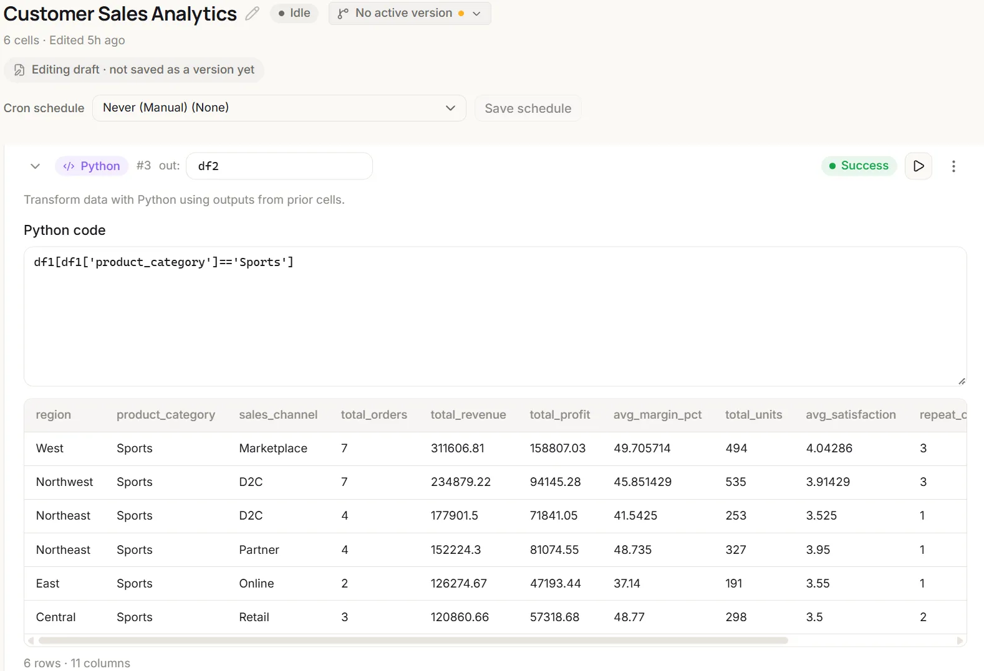Click the profit value 81074.55

pyautogui.click(x=554, y=550)
